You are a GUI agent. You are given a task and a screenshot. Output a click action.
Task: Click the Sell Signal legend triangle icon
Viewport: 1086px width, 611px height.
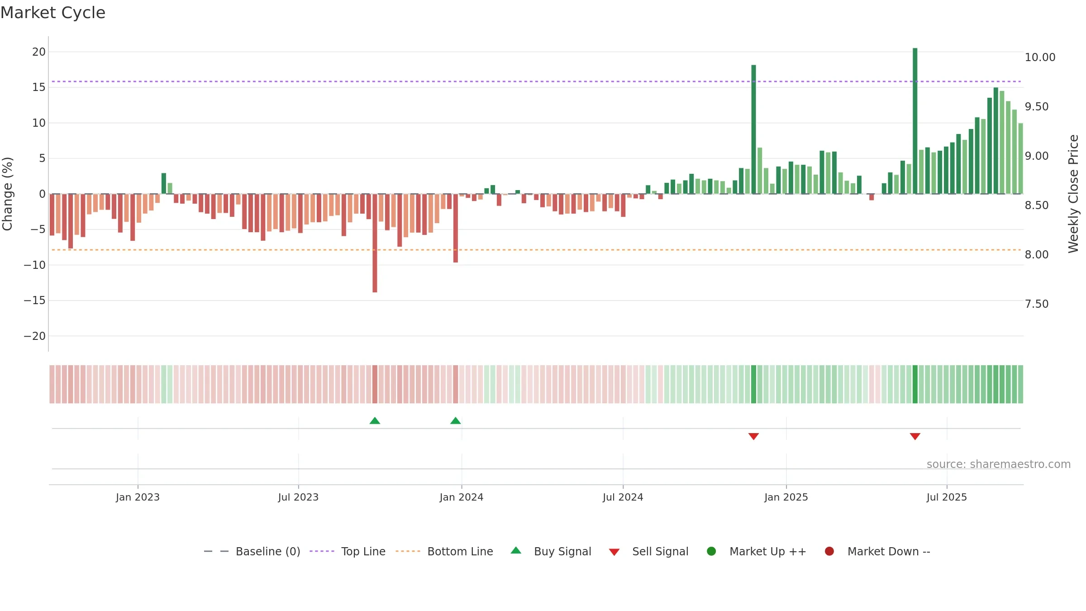[614, 552]
